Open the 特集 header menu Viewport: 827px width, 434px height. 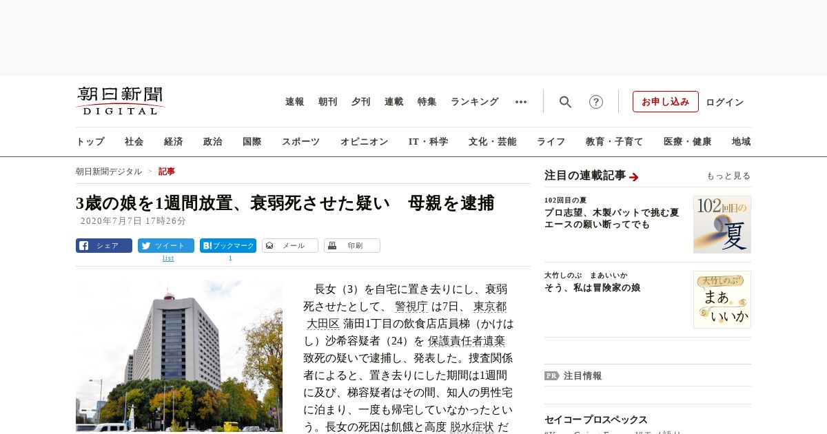click(427, 102)
